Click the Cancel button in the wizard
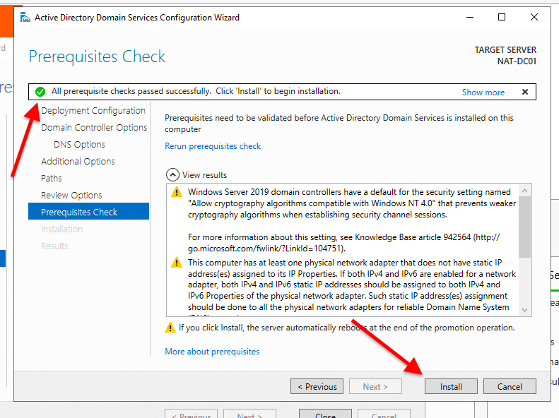 [510, 387]
